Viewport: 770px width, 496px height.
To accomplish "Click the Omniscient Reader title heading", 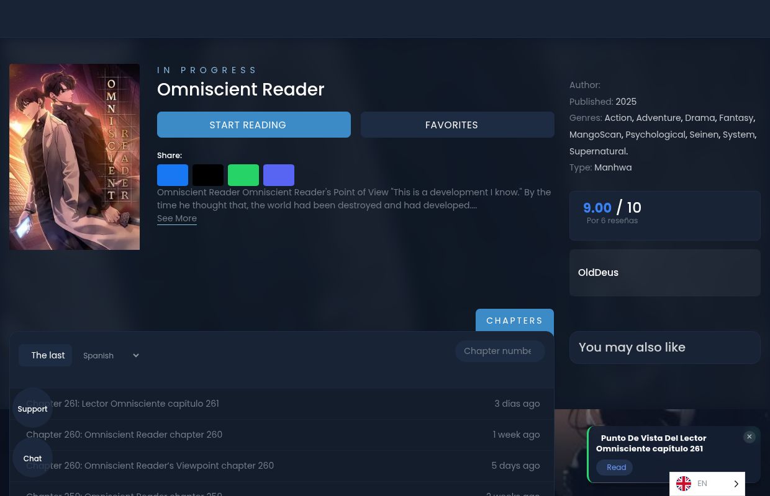I will point(241,89).
